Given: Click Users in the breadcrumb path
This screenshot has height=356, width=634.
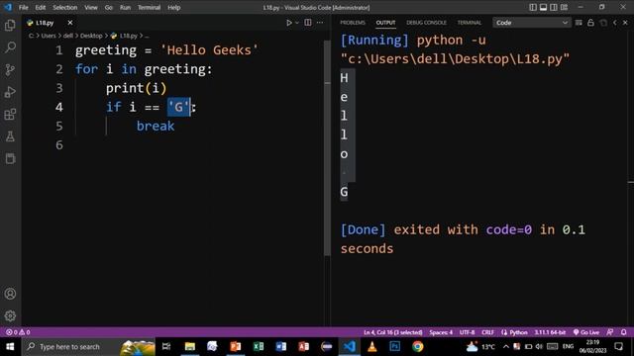Looking at the screenshot, I should [49, 36].
